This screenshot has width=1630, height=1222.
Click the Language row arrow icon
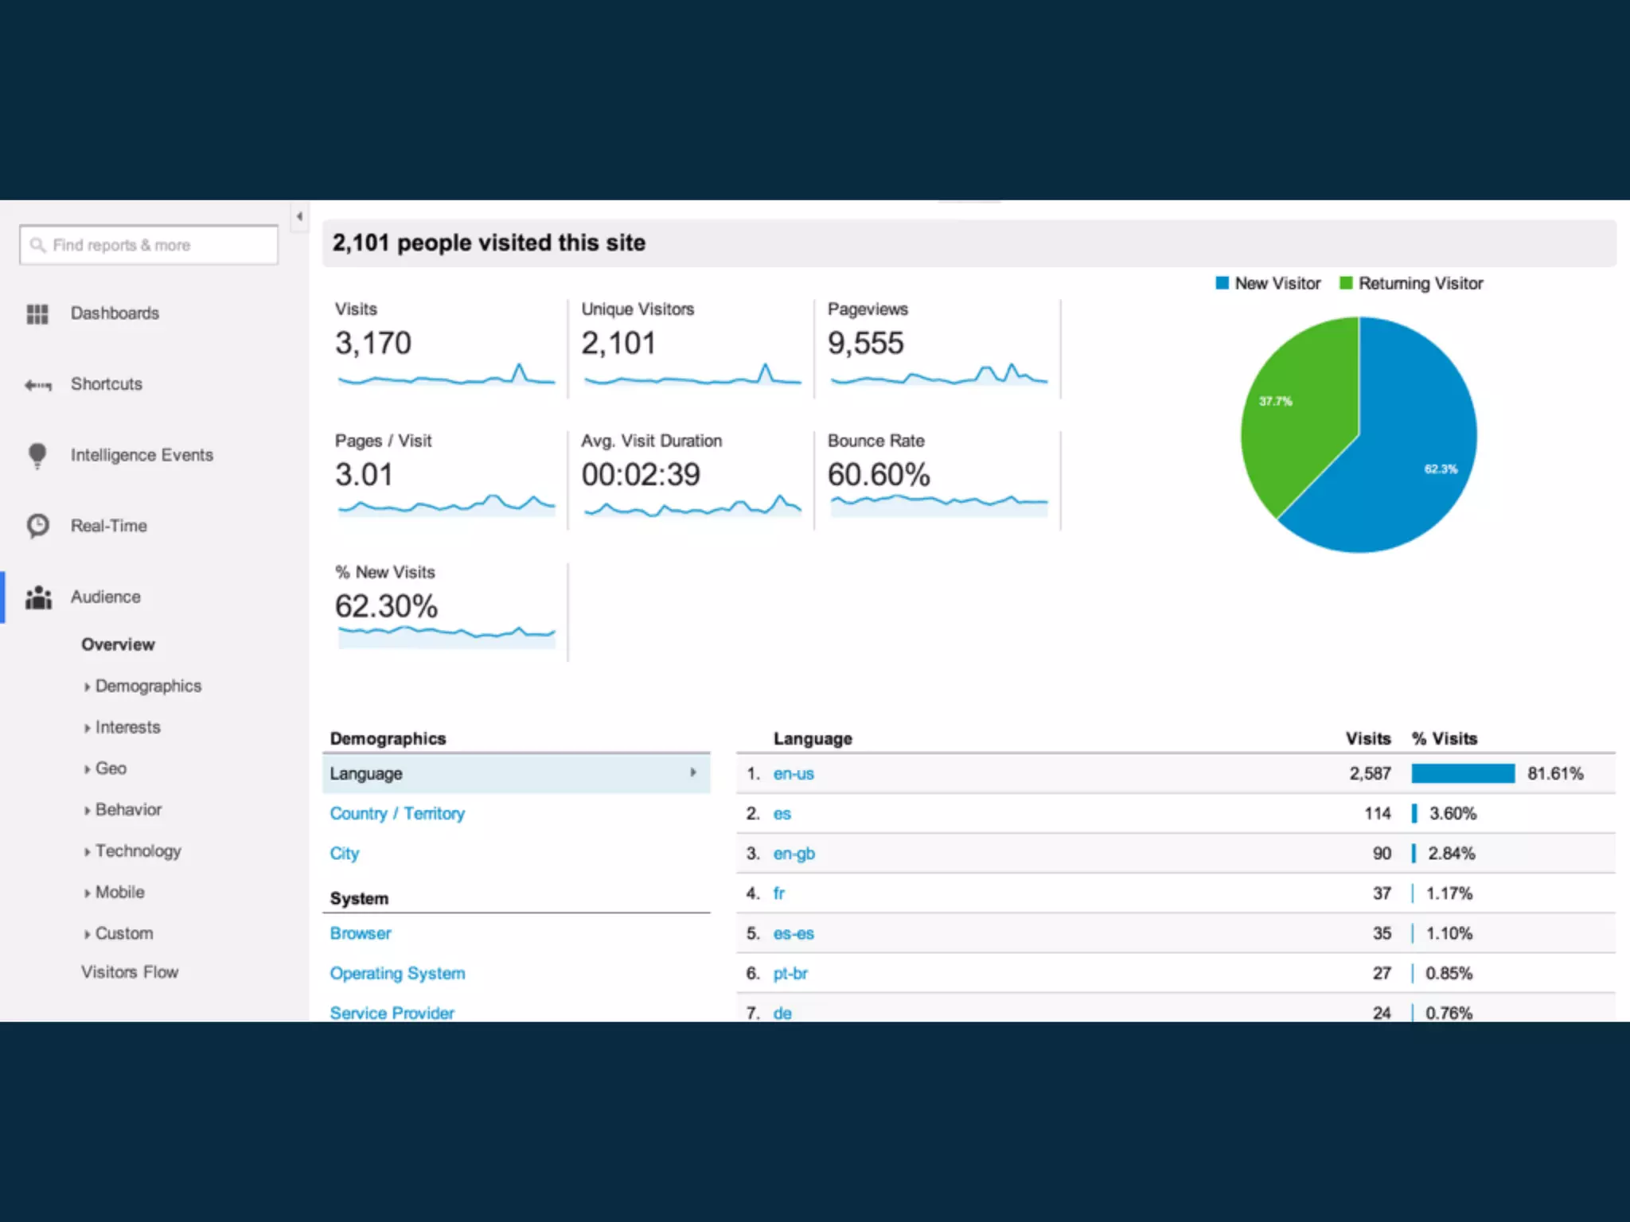pyautogui.click(x=693, y=773)
